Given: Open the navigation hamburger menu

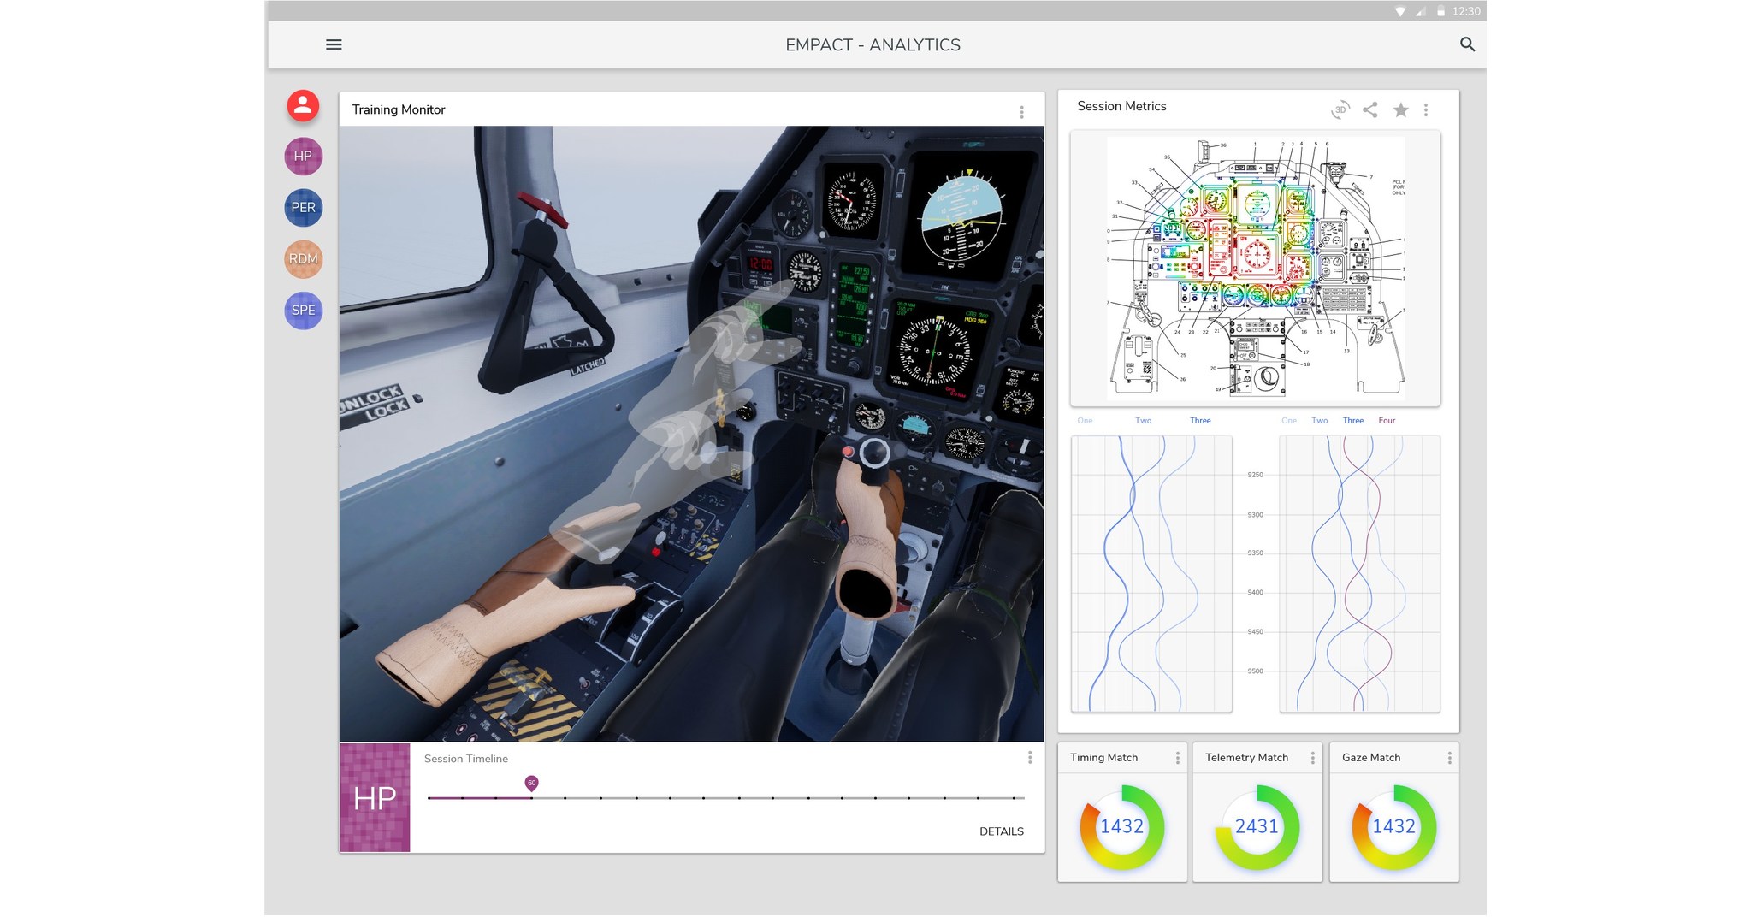Looking at the screenshot, I should [x=334, y=44].
